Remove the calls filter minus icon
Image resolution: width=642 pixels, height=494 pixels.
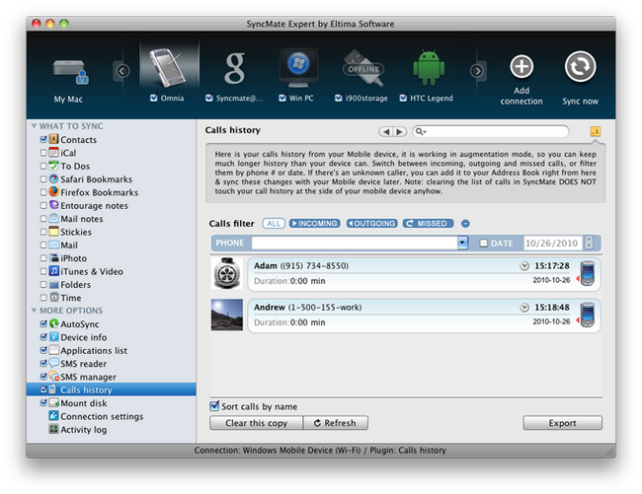(x=465, y=224)
